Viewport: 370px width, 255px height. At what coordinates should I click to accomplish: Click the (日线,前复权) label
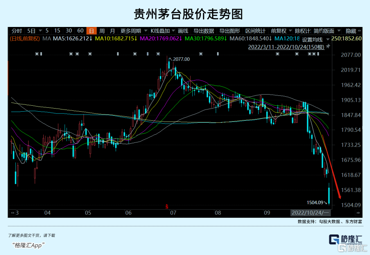click(x=25, y=39)
